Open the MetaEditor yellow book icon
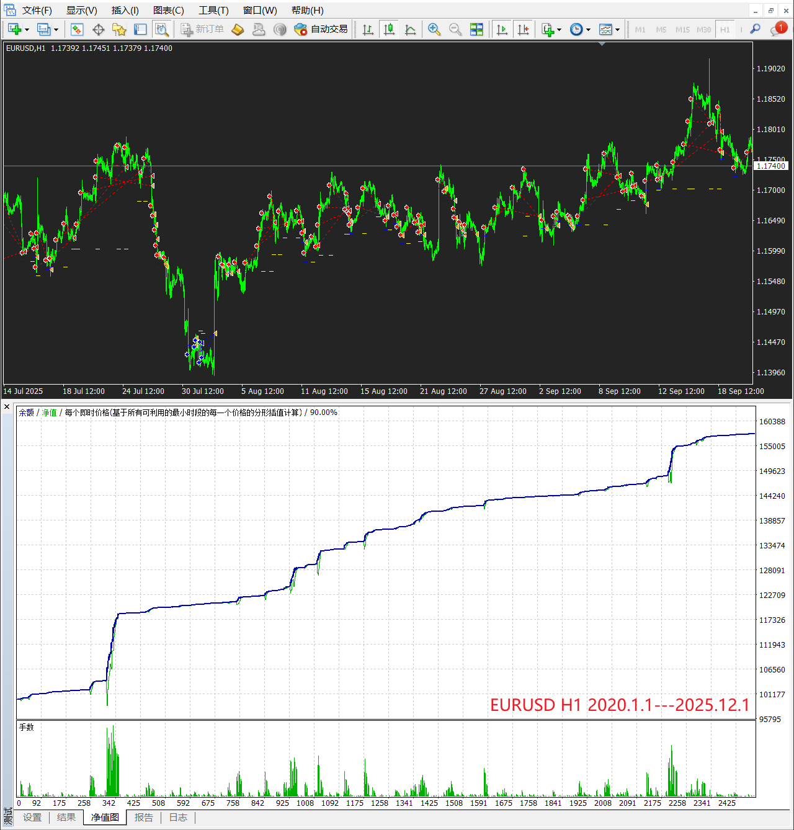The width and height of the screenshot is (794, 830). coord(238,29)
